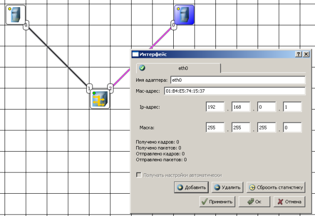Edit first IP address octet 192
This screenshot has height=216, width=315.
tap(216, 107)
